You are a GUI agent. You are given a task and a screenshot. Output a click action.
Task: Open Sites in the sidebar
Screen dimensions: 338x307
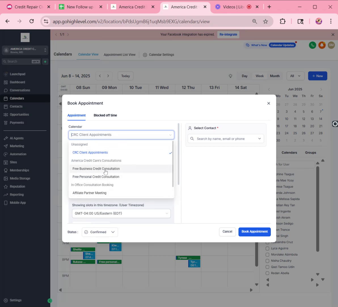pyautogui.click(x=13, y=162)
